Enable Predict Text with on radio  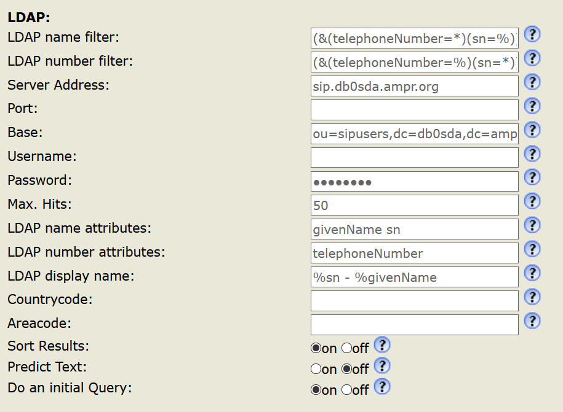click(x=316, y=369)
